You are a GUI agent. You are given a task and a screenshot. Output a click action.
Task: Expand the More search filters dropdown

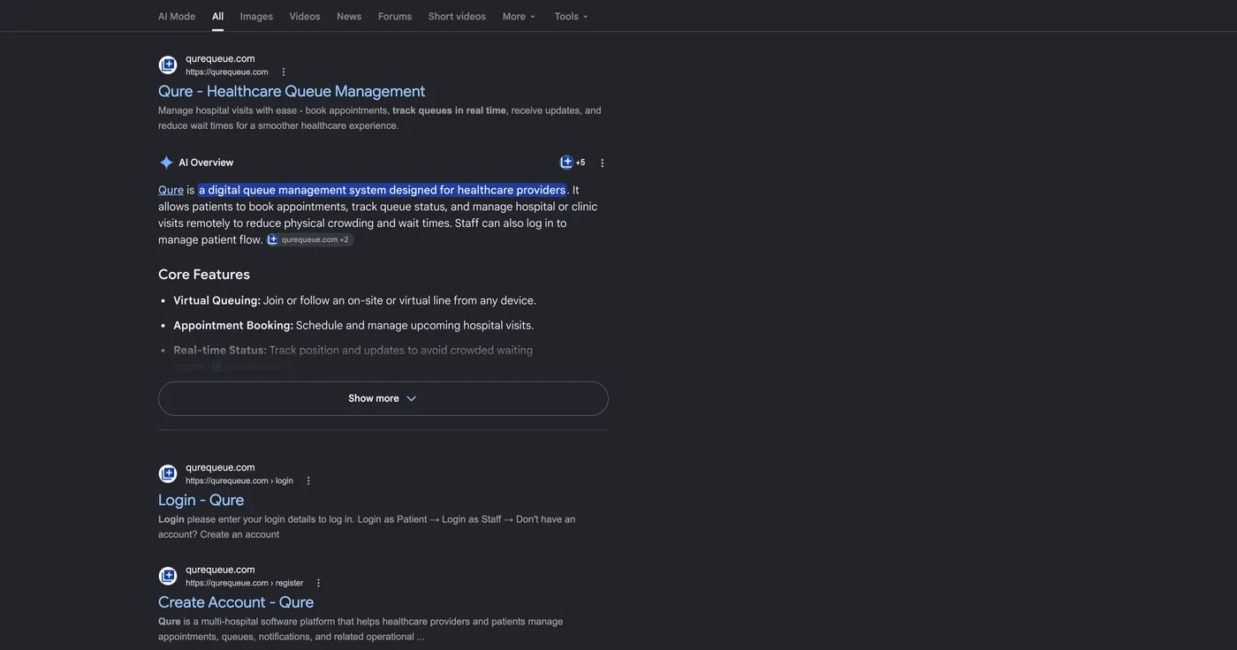(x=519, y=17)
